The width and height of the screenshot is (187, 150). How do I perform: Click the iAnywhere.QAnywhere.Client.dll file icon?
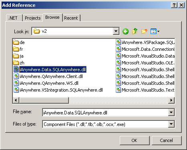click(16, 76)
